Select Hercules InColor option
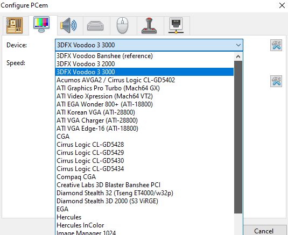 (144, 225)
